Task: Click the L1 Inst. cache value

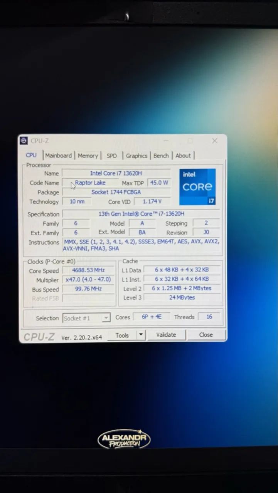Action: 182,279
